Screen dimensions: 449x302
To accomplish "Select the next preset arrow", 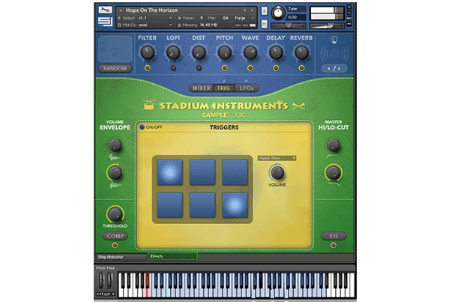I will click(x=252, y=10).
